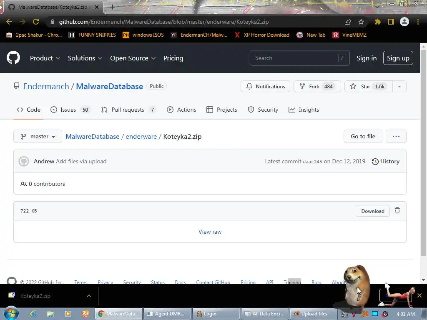The height and width of the screenshot is (320, 427).
Task: Open commit daac245 link
Action: point(312,162)
